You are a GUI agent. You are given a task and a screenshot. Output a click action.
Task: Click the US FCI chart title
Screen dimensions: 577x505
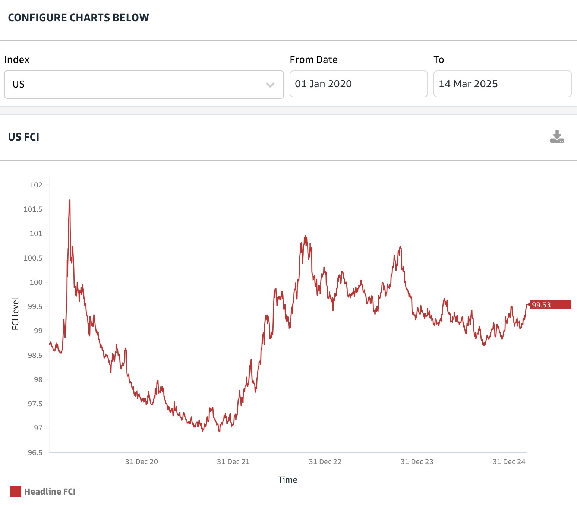click(23, 137)
